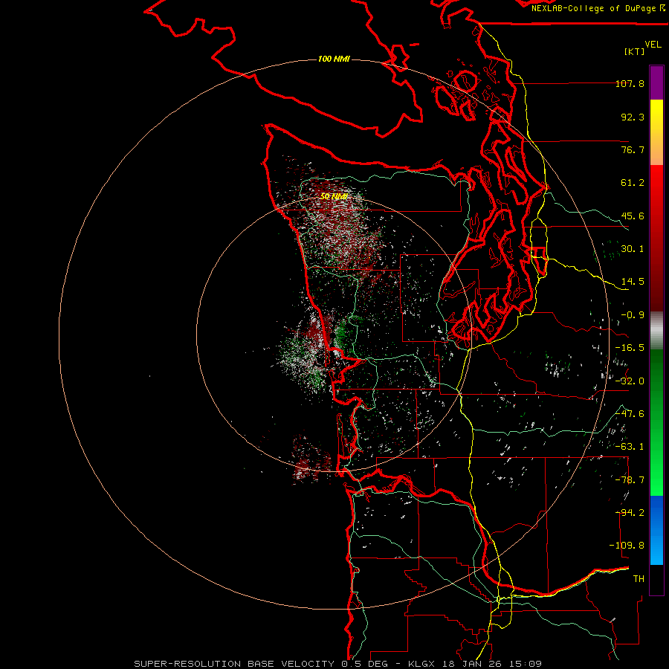This screenshot has height=669, width=669.
Task: Click the -109.8 scale value
Action: [x=627, y=546]
